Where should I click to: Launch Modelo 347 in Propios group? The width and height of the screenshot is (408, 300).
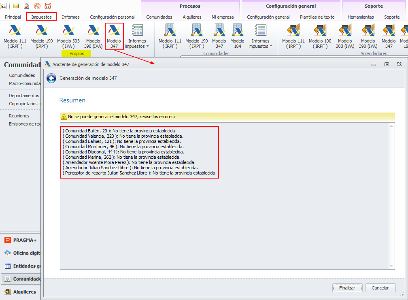[x=114, y=36]
